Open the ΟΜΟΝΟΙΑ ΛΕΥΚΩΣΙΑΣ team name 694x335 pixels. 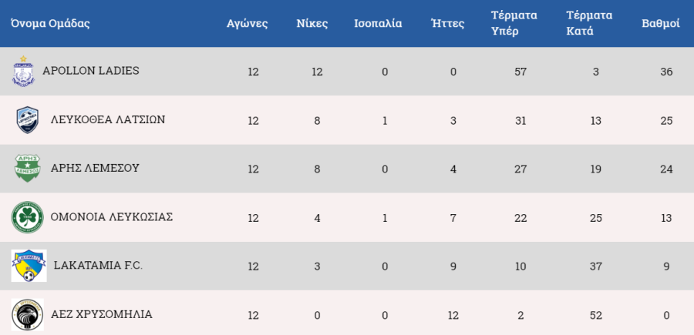click(x=112, y=217)
